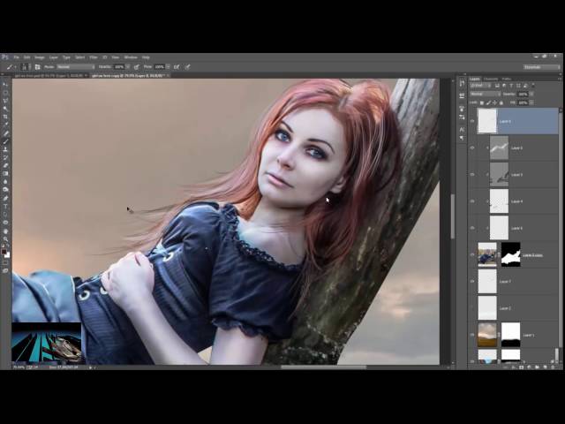Select the Horizontal Type tool
The image size is (565, 424).
(x=5, y=206)
